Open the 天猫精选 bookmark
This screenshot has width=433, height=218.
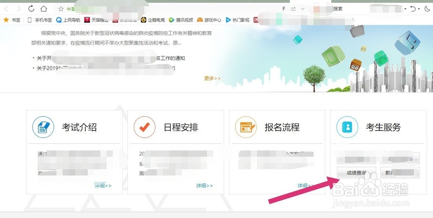pyautogui.click(x=97, y=20)
